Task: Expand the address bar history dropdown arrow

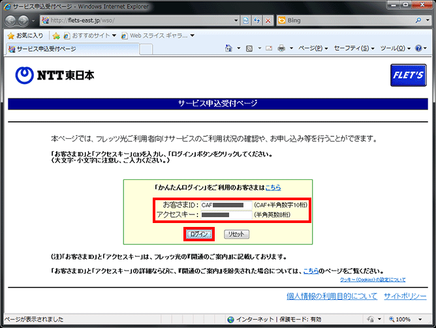Action: coord(236,20)
